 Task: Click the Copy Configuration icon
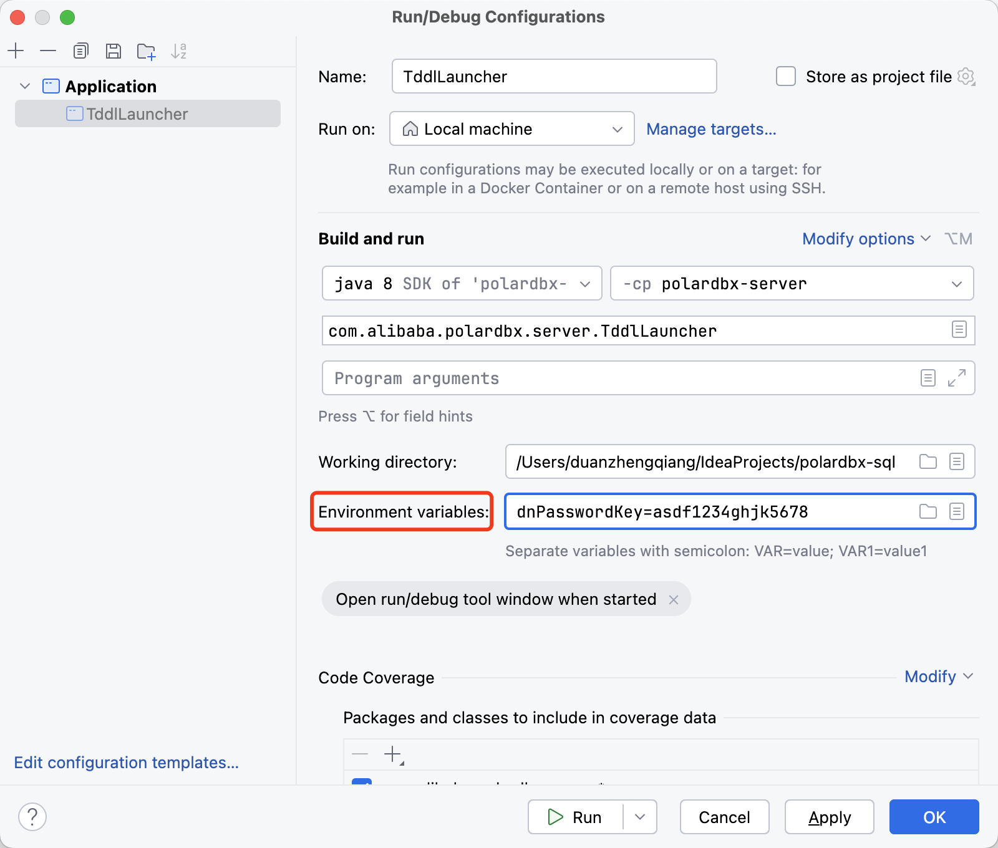pyautogui.click(x=80, y=51)
